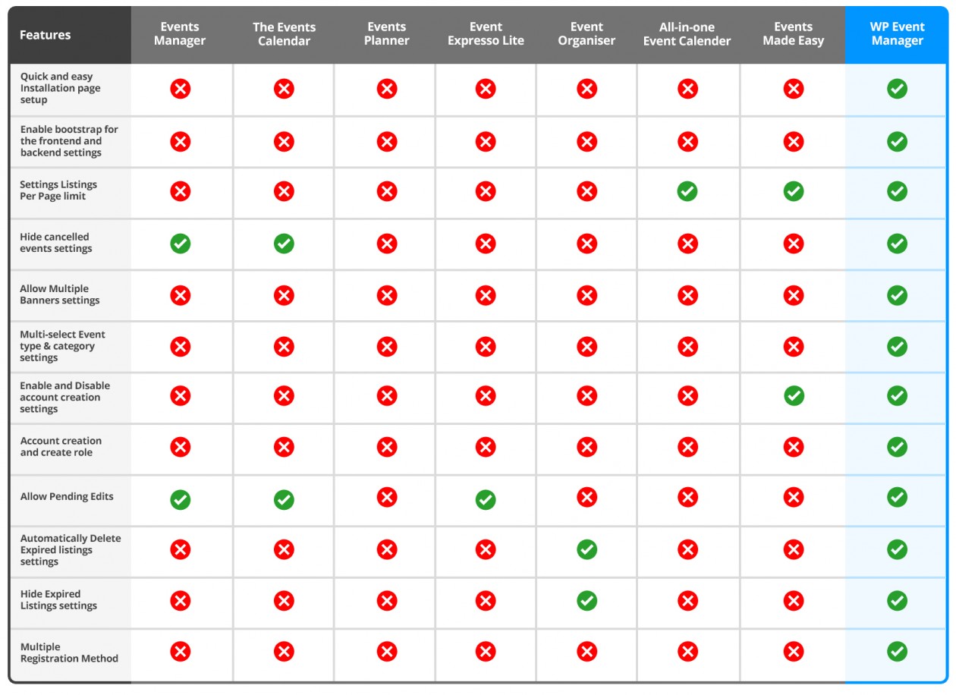Click green check for The Events Calendar Allow Pending Edits
This screenshot has height=695, width=956.
284,500
